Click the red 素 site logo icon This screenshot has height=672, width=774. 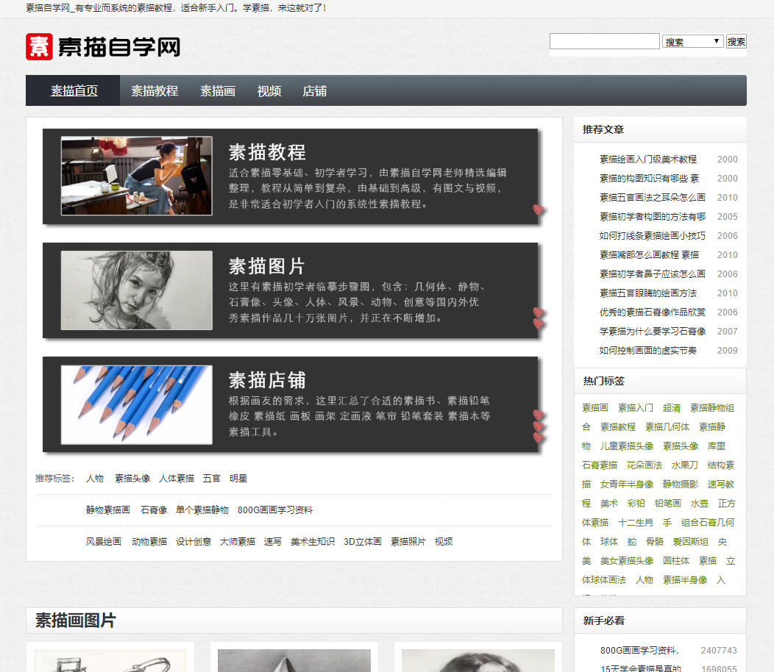[x=39, y=47]
